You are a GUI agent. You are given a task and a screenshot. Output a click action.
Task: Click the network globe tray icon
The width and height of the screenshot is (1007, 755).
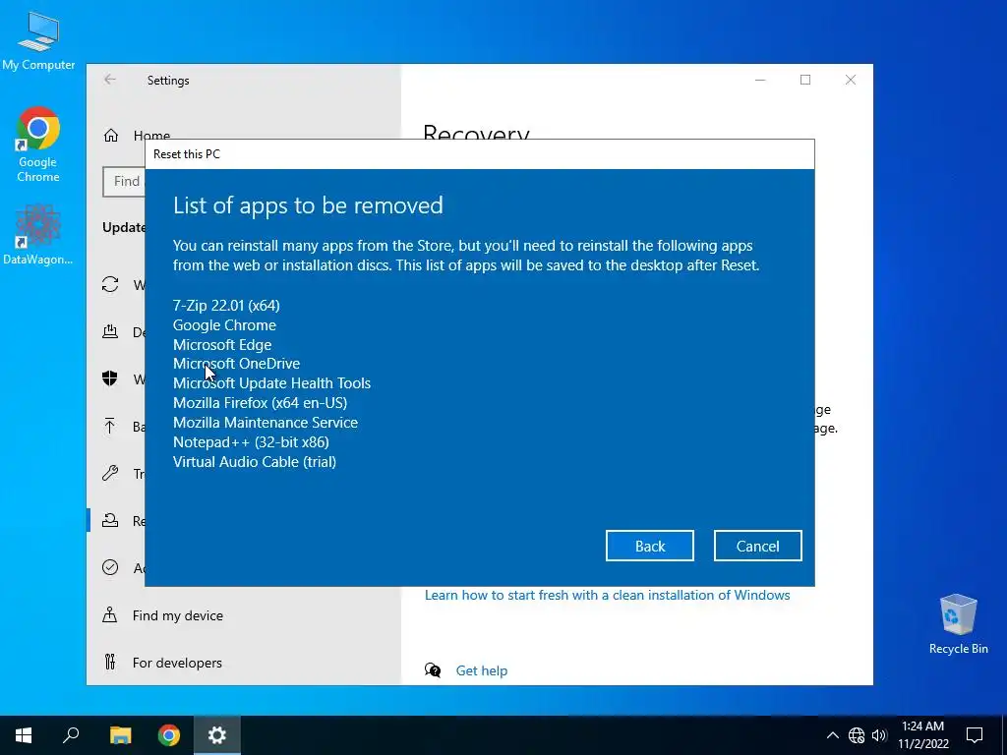pos(857,735)
